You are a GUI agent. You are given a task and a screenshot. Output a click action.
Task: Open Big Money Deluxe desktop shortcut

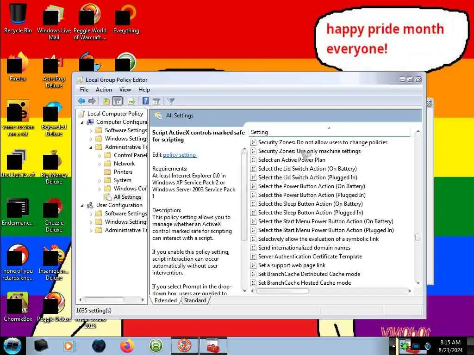(x=54, y=167)
